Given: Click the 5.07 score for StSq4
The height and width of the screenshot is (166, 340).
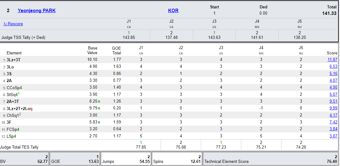Looking at the screenshot, I should click(x=333, y=95).
